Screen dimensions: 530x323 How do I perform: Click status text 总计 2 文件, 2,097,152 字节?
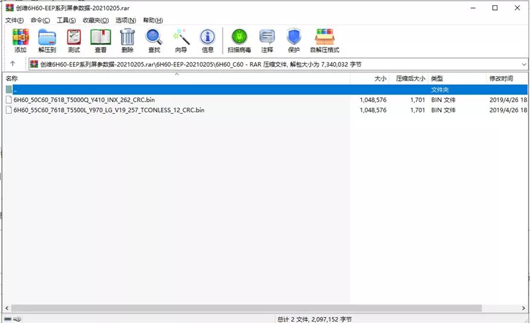pos(314,319)
